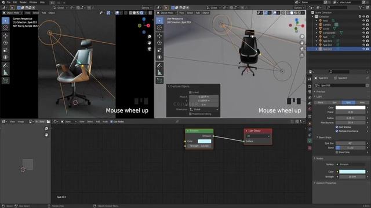Screen dimensions: 371x208
Task: Open the Render menu in top bar
Action: pos(23,2)
